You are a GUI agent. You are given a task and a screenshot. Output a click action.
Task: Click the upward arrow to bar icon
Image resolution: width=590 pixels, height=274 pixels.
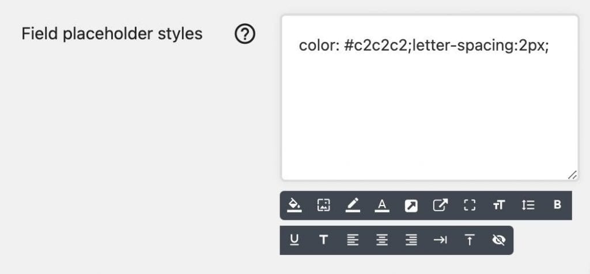pos(470,240)
